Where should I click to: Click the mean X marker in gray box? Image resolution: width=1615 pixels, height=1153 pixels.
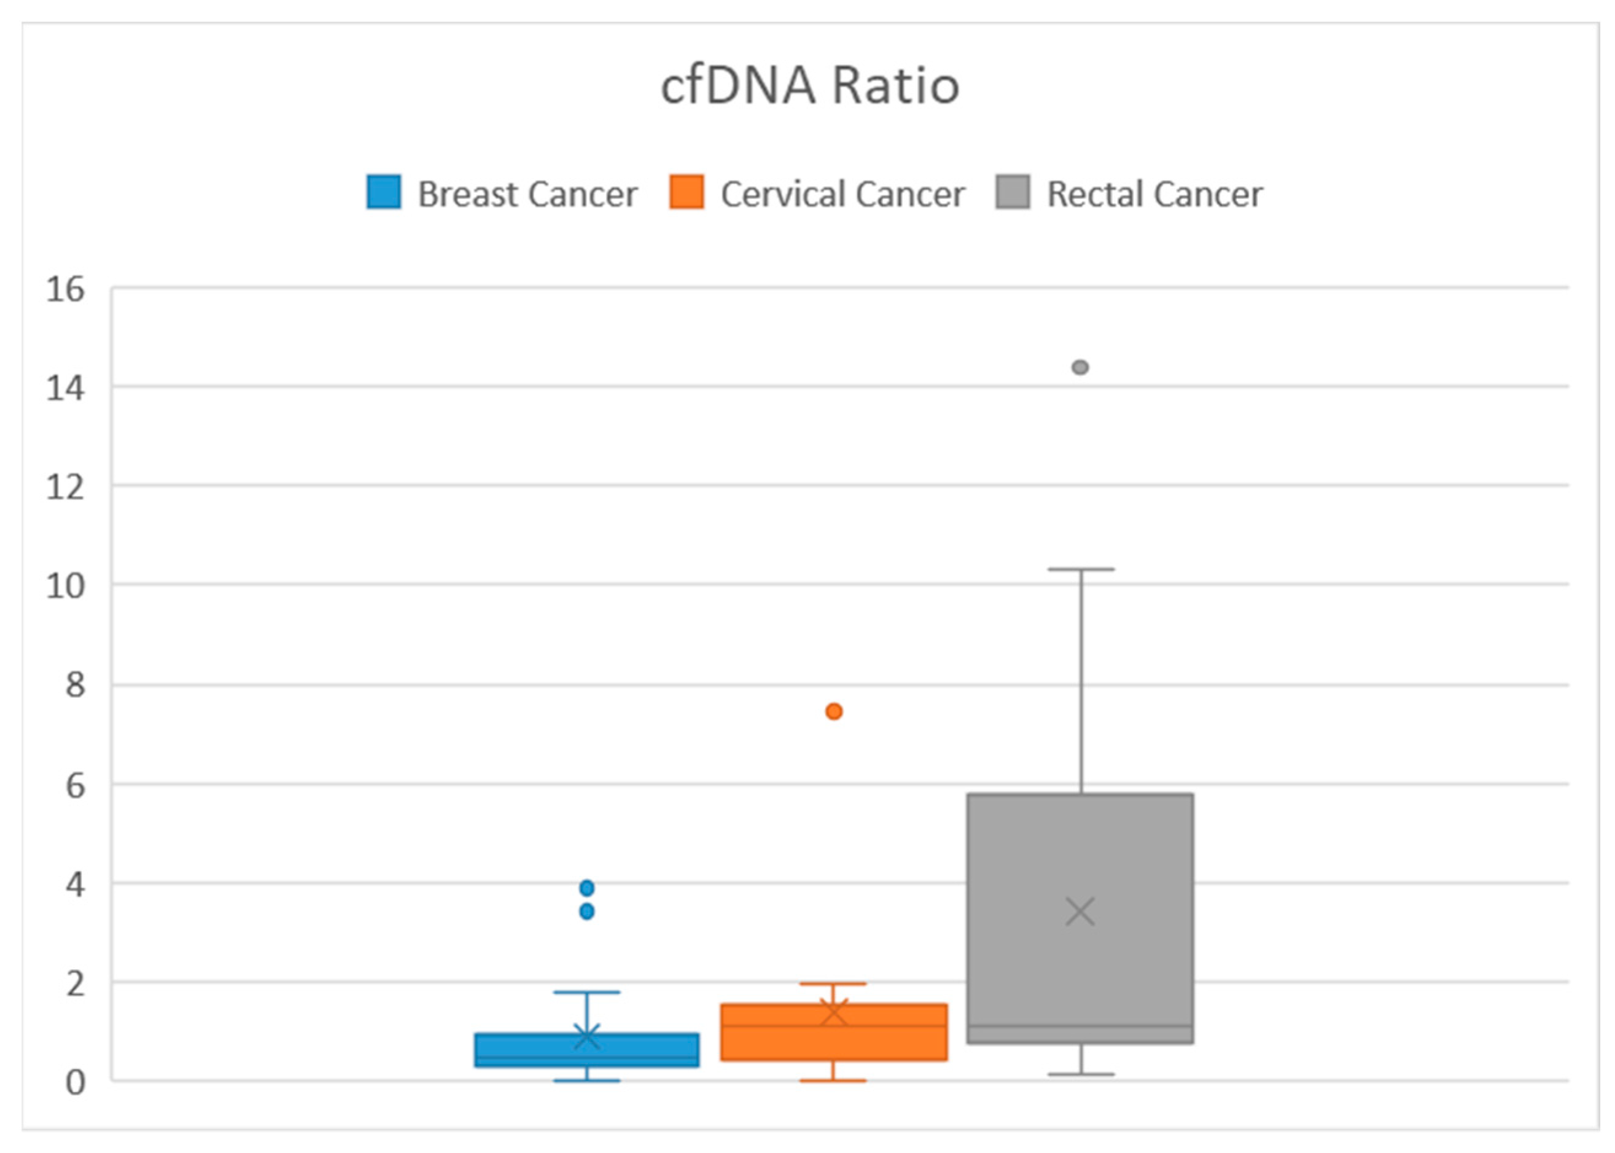[x=1080, y=912]
